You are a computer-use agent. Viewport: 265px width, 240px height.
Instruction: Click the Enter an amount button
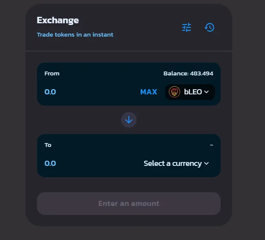pos(129,203)
